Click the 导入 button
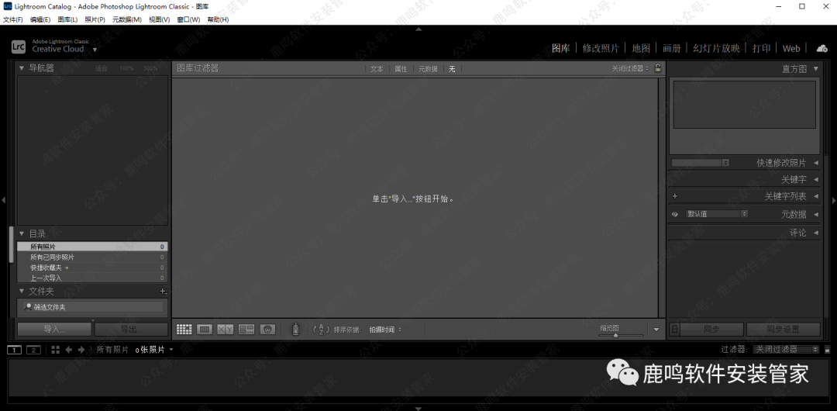Screen dimensions: 837x411 (54, 330)
